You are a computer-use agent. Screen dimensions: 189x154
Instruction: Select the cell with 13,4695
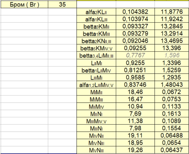[x=172, y=41]
